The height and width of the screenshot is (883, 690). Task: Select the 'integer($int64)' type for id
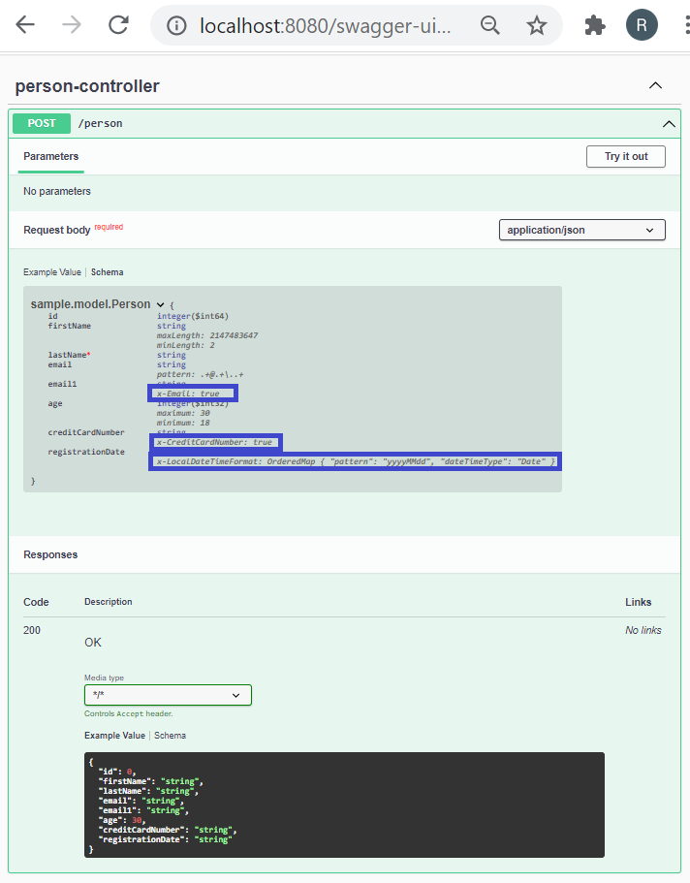pos(193,316)
